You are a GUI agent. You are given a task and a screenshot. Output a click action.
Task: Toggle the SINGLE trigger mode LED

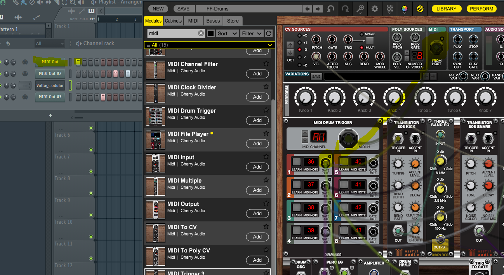362,34
